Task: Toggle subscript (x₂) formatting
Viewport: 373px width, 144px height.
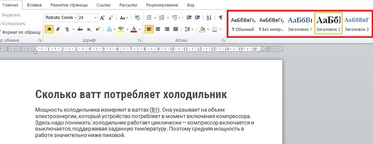Action: [x=89, y=29]
